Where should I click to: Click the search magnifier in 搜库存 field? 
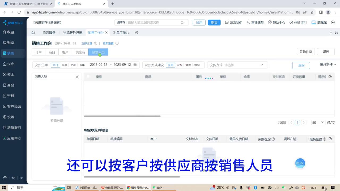pyautogui.click(x=182, y=23)
